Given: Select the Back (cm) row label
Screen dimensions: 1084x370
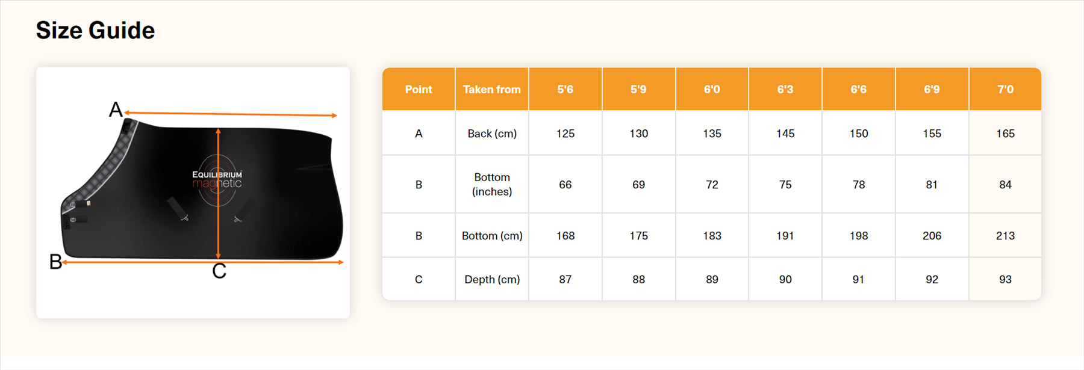Looking at the screenshot, I should click(492, 134).
